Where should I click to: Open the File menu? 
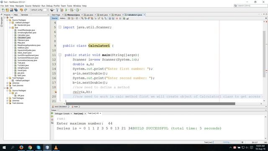[2, 6]
